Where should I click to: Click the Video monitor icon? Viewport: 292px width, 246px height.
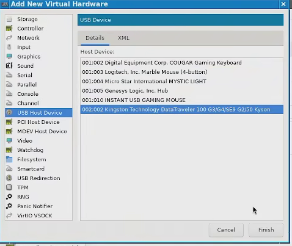[x=9, y=141]
